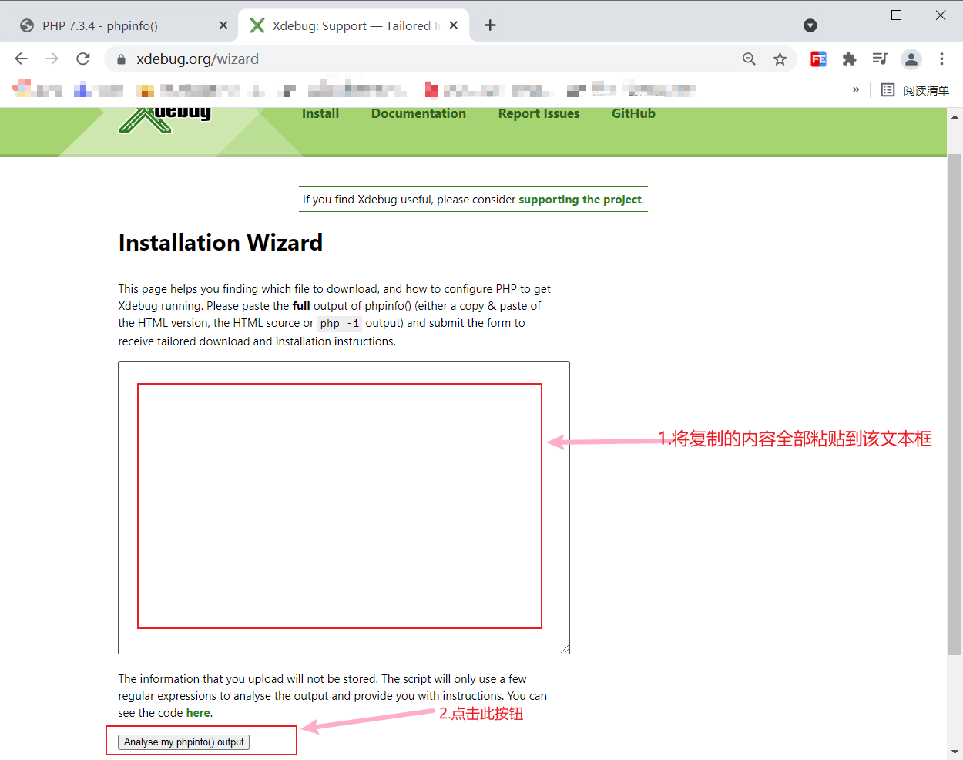
Task: Click the scrollbar down arrow
Action: tap(955, 751)
